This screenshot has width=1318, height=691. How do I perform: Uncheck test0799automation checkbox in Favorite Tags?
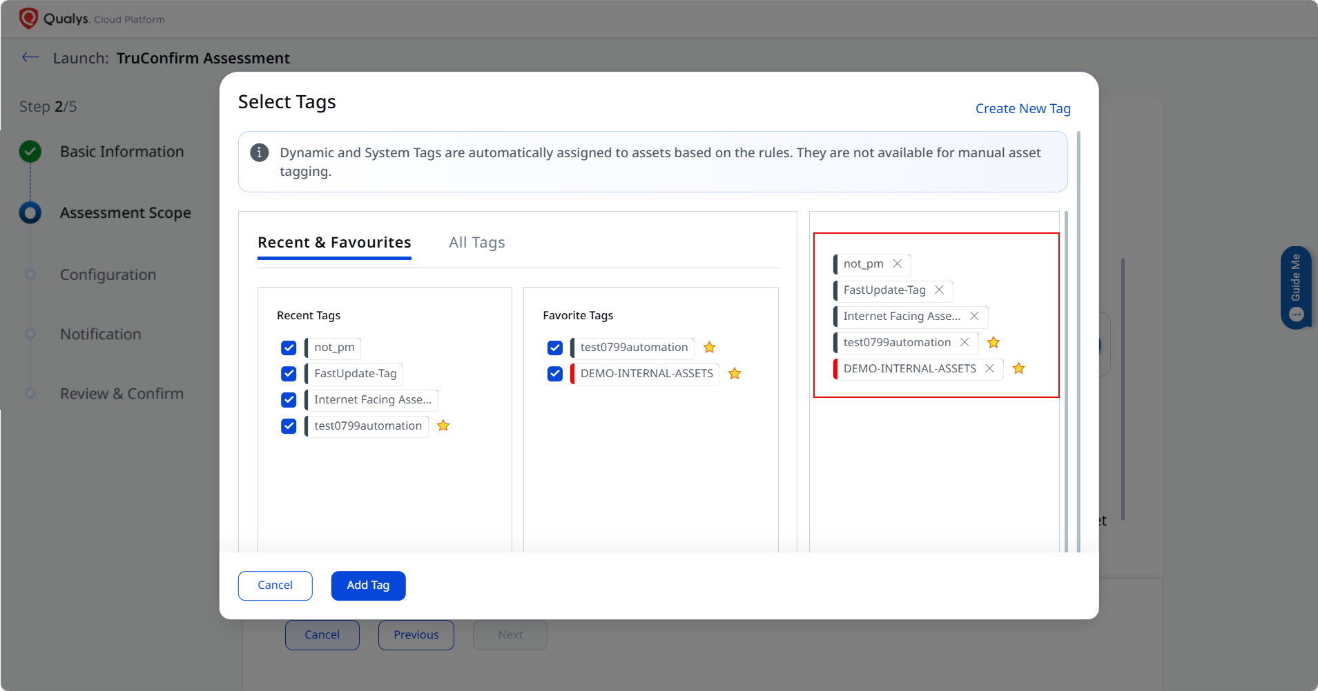click(x=554, y=348)
